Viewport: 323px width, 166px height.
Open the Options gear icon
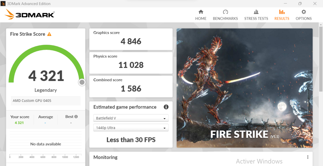[304, 12]
